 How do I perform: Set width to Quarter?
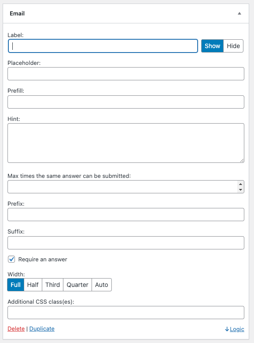(x=77, y=285)
